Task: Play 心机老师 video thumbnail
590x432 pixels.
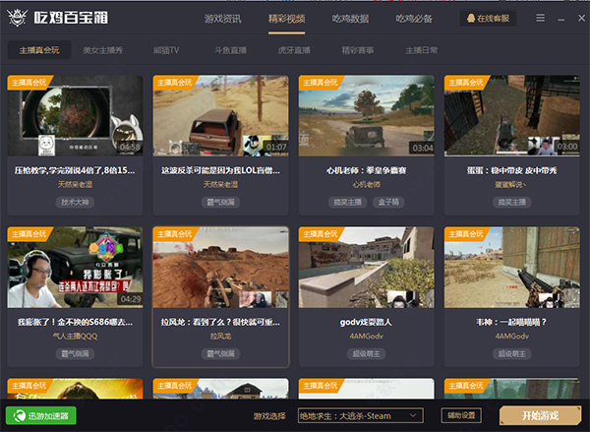Action: 366,116
